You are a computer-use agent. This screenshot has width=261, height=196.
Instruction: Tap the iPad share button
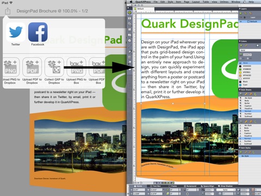pos(8,11)
